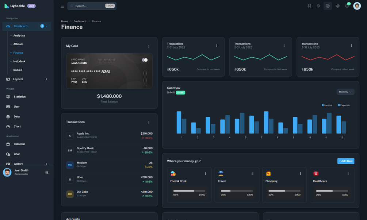Open Affiliate in the Dashboard submenu
367x220 pixels.
(18, 44)
